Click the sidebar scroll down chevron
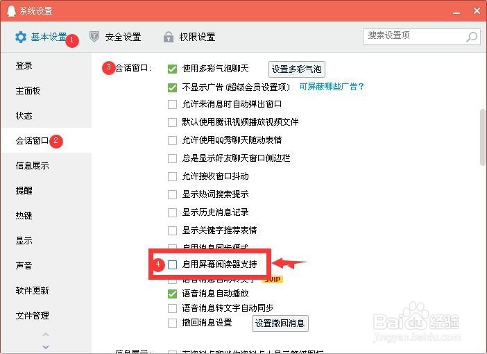Viewport: 487px width, 354px height. tap(46, 346)
